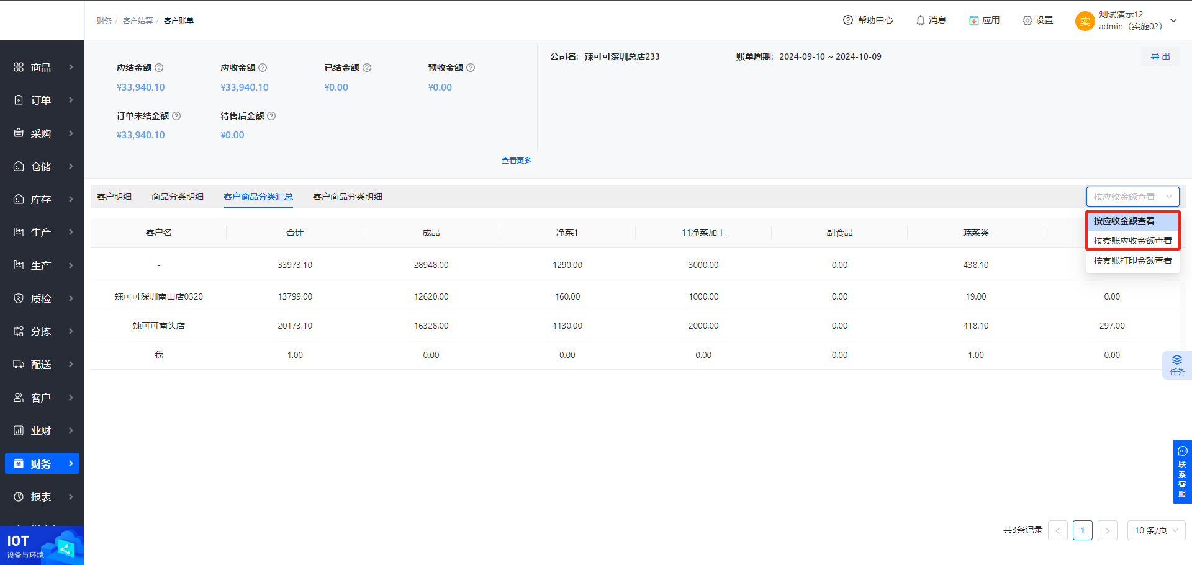Choose 按应收金额查看 option in list
This screenshot has height=565, width=1192.
point(1132,221)
